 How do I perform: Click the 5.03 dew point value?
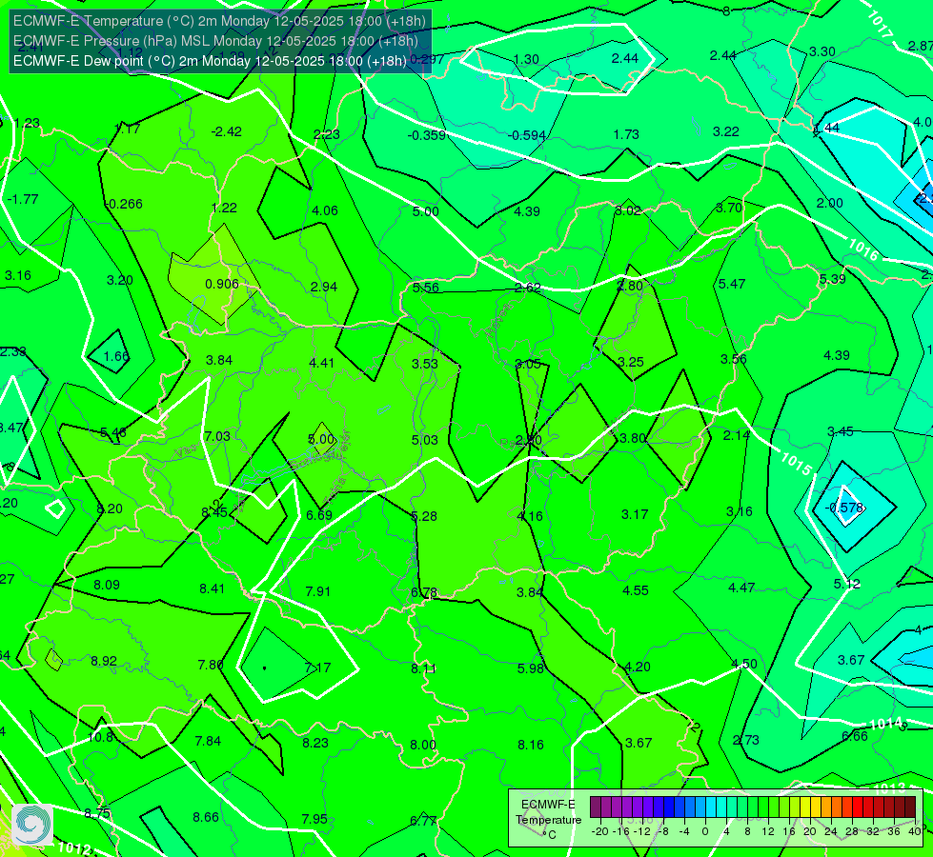click(x=425, y=440)
